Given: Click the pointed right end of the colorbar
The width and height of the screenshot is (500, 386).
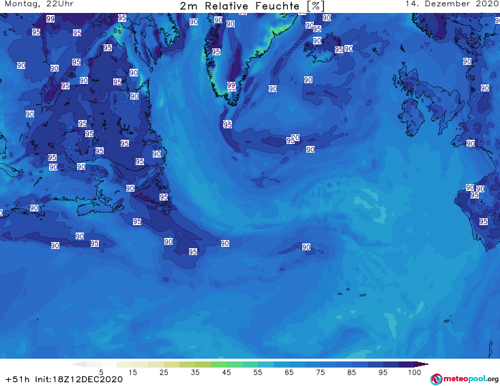Looking at the screenshot, I should (x=422, y=364).
